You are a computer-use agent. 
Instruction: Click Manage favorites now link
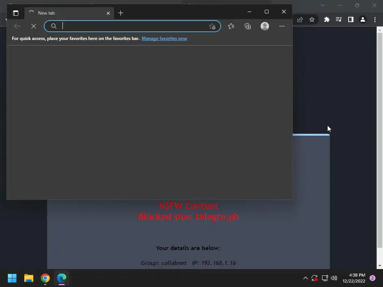(165, 38)
